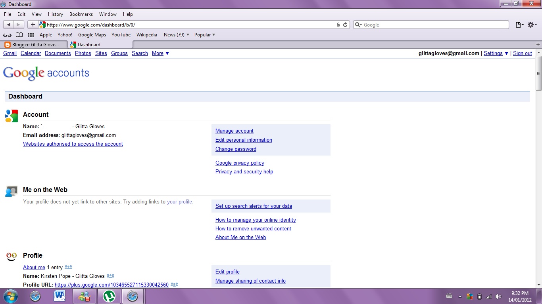Expand the News (79) bookmarks dropdown

tap(176, 35)
